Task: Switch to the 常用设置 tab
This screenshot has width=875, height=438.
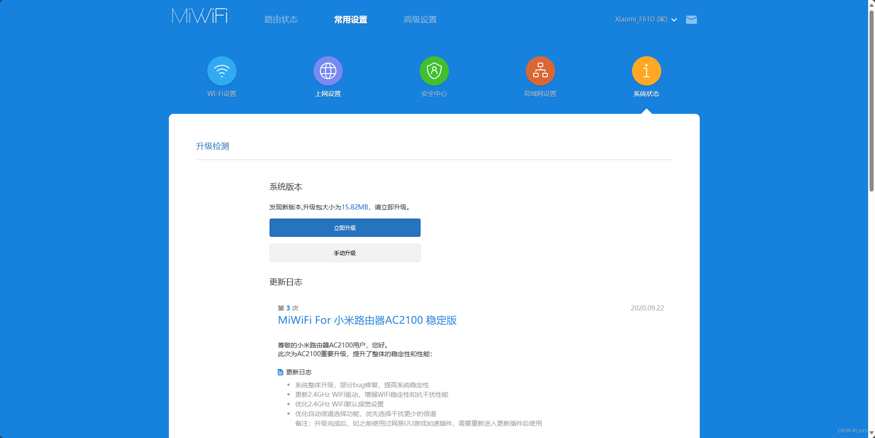Action: click(351, 20)
